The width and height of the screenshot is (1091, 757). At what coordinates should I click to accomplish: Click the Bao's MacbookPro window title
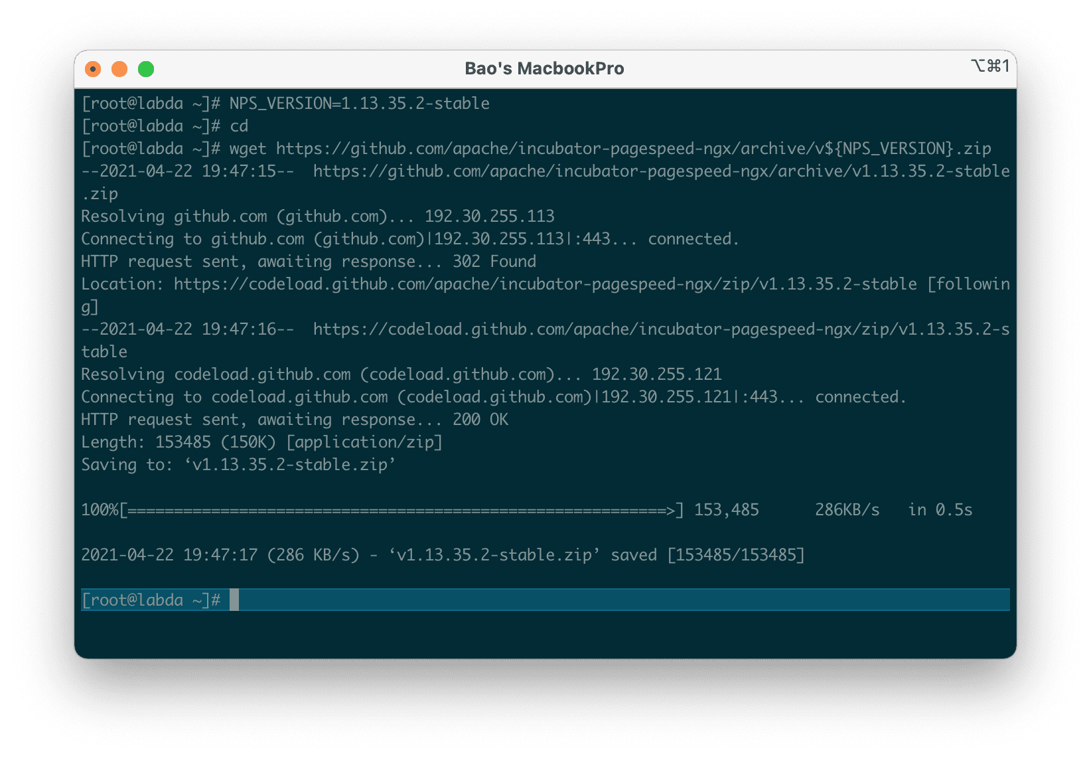tap(544, 68)
